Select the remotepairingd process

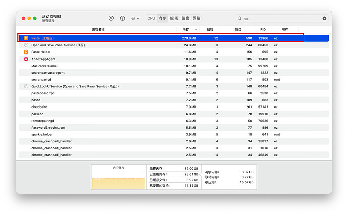coord(174,121)
